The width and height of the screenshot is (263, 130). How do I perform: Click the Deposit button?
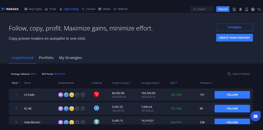pos(223,9)
